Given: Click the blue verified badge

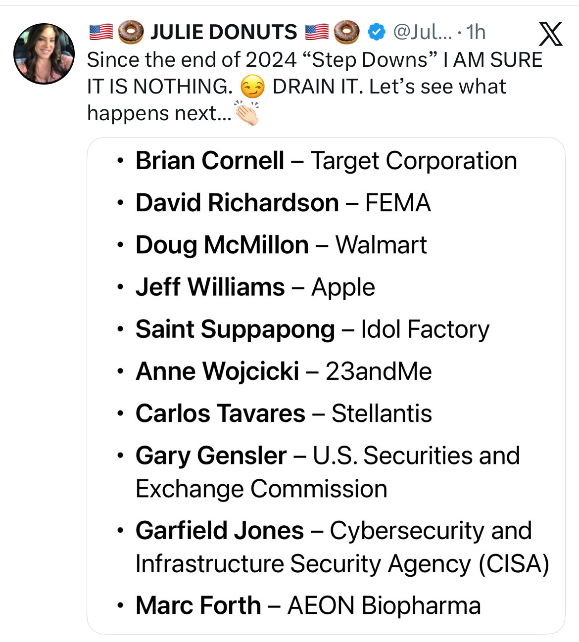Looking at the screenshot, I should (377, 32).
